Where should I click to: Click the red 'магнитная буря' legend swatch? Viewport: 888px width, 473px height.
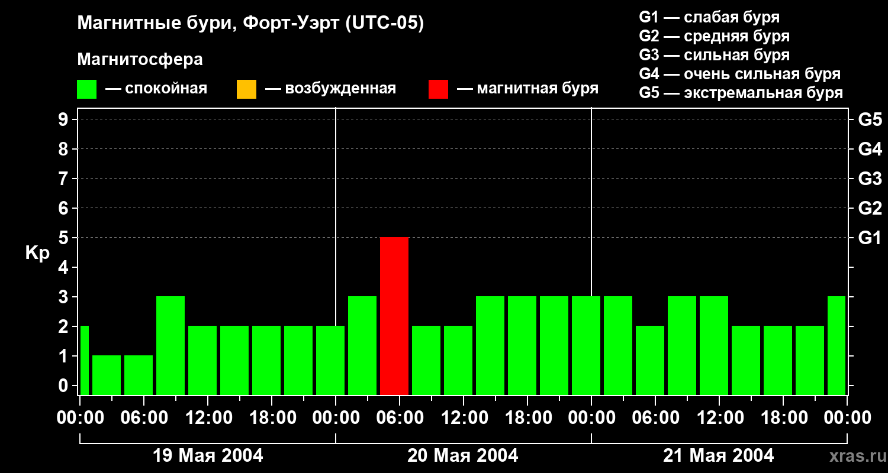click(x=439, y=89)
